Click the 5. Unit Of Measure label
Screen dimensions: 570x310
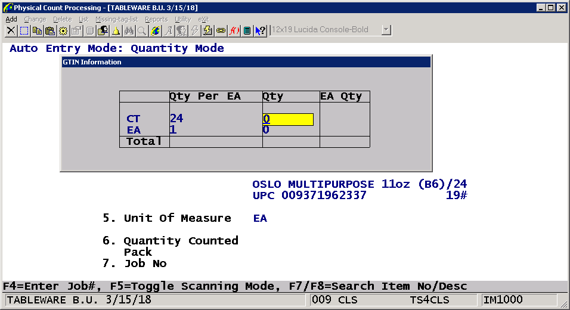167,218
